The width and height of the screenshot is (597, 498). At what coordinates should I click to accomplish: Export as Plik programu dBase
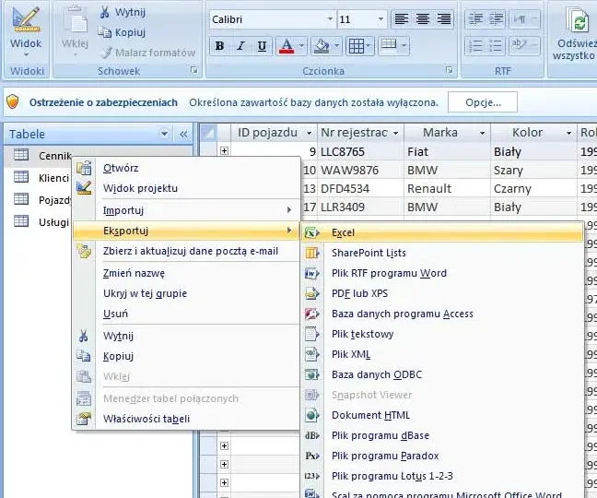point(442,435)
